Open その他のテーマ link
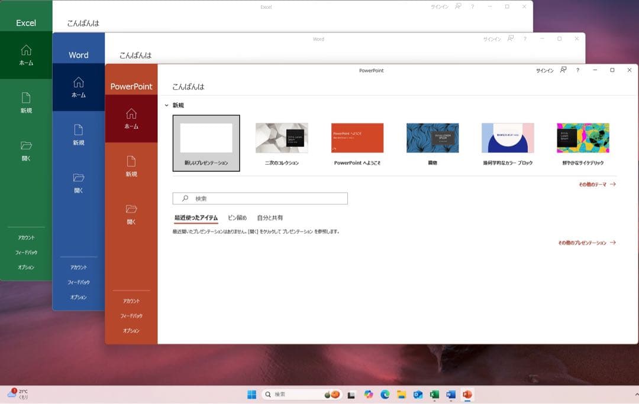This screenshot has width=639, height=404. point(595,184)
